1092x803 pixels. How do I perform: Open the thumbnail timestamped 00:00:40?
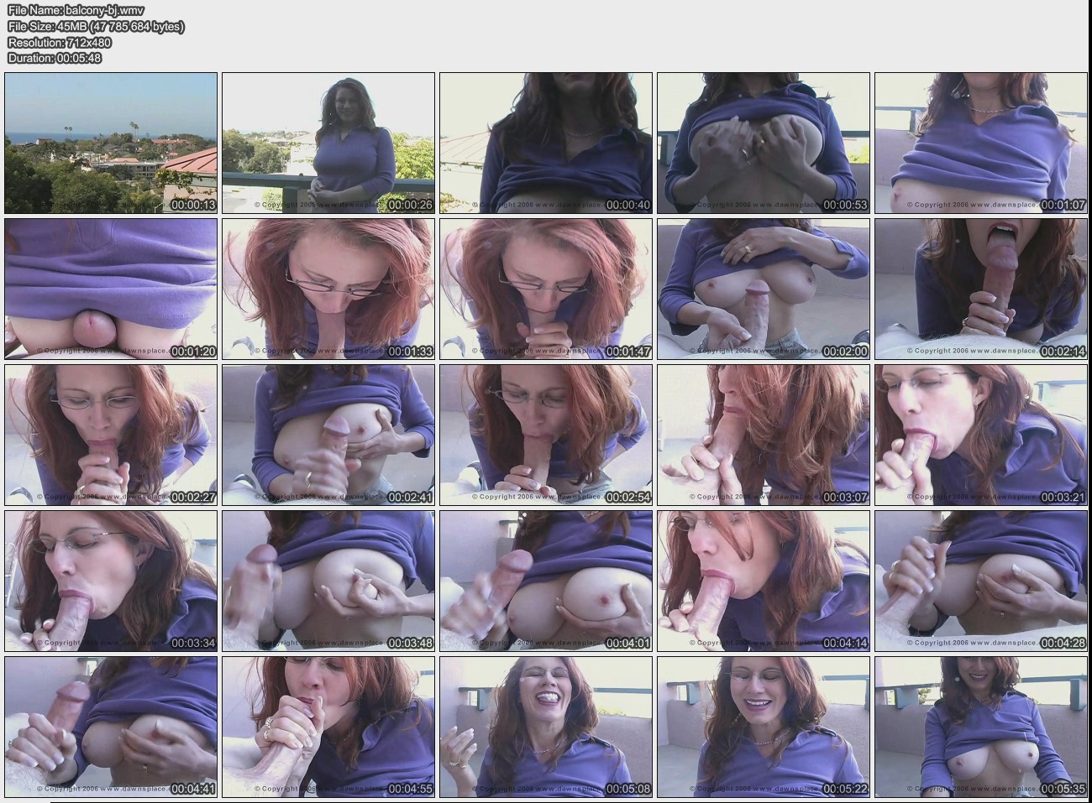tap(545, 143)
